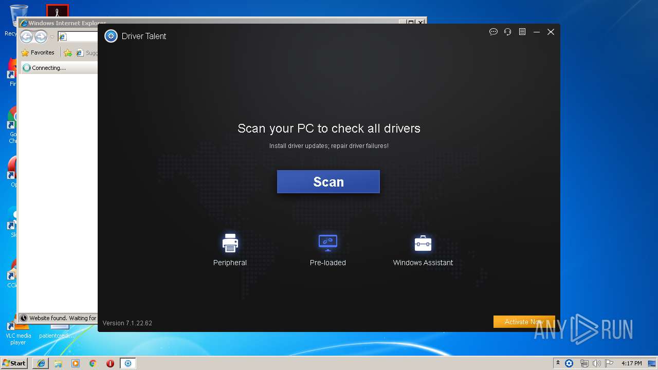This screenshot has width=658, height=370.
Task: Open Windows Explorer folder in taskbar
Action: [x=58, y=363]
